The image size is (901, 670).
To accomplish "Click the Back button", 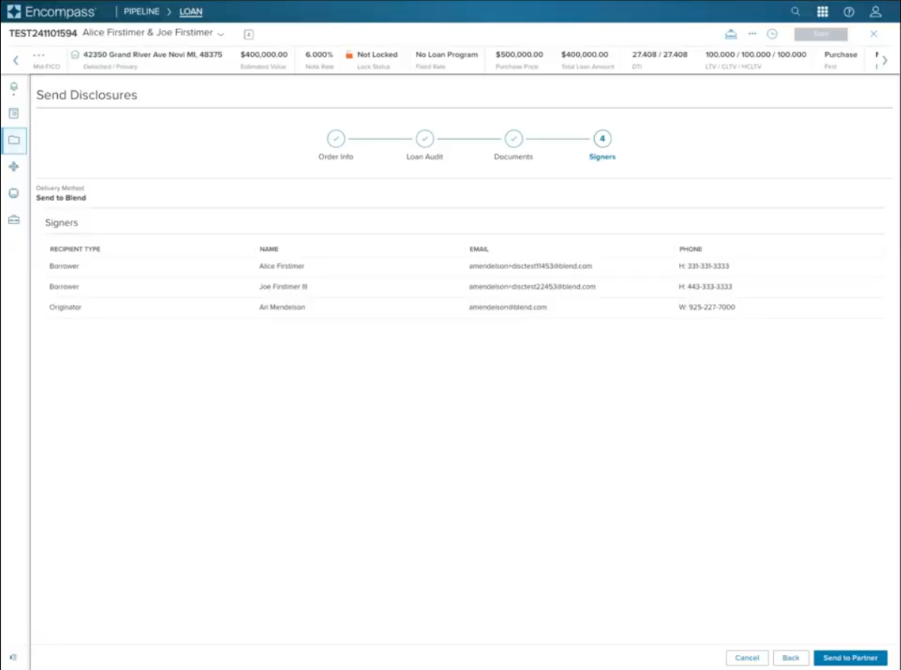I will point(790,658).
